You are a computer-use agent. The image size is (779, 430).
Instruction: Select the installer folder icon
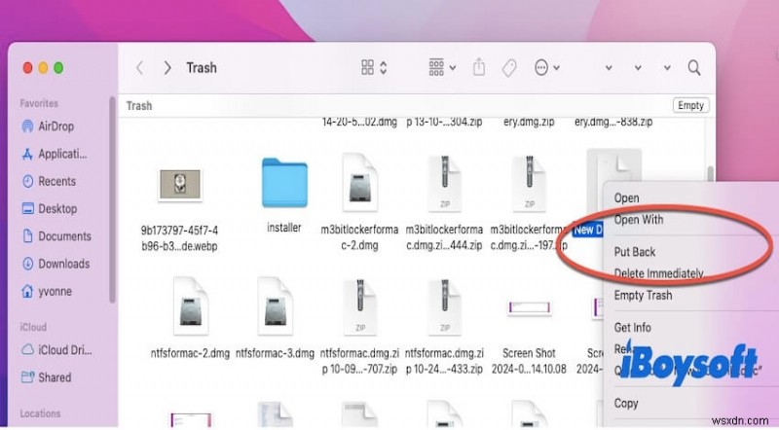(x=284, y=183)
